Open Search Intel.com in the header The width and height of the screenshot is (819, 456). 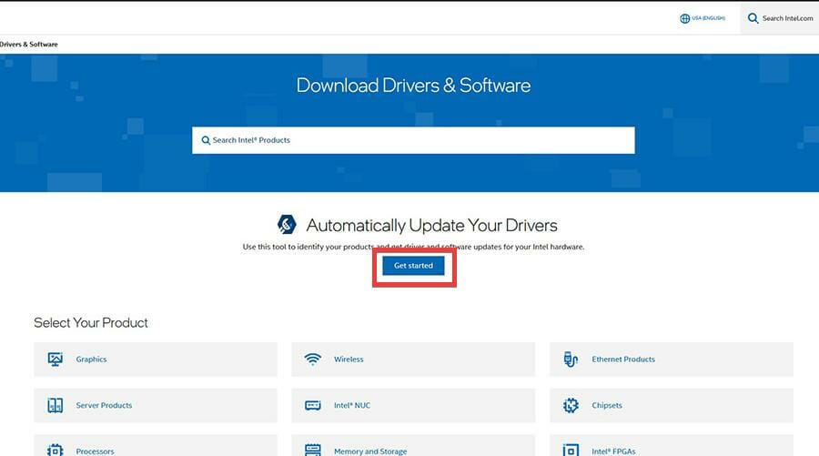[x=779, y=18]
